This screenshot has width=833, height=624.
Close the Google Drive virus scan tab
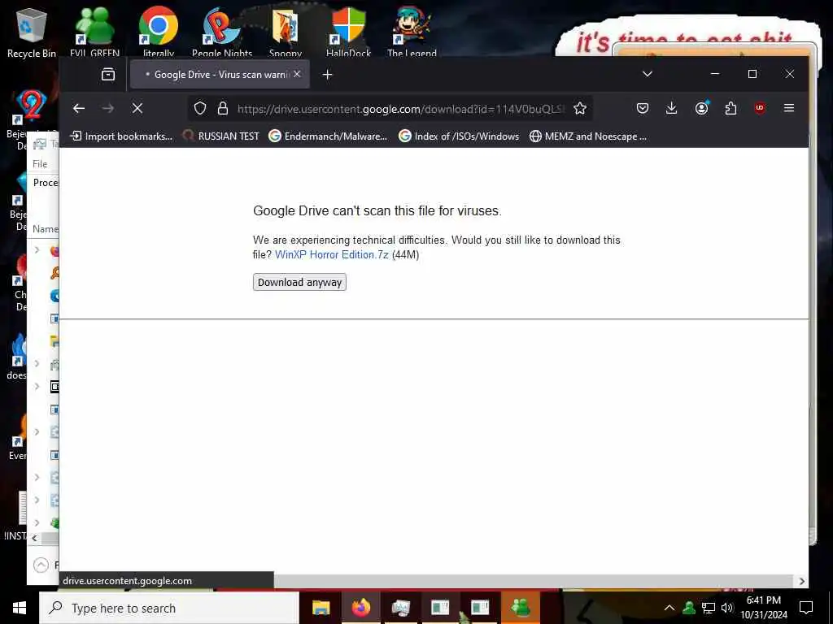click(x=297, y=74)
